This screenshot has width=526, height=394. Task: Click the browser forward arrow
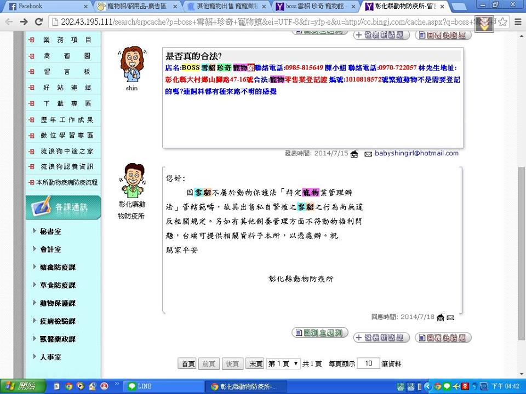(24, 22)
